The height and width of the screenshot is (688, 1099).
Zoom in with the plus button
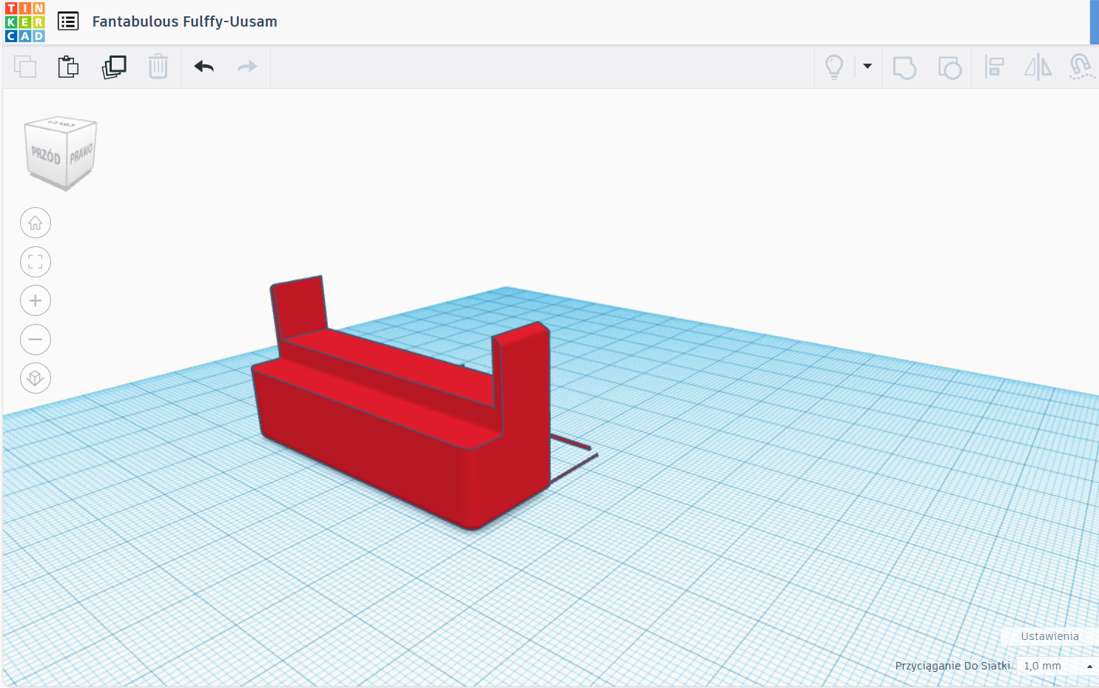coord(36,300)
